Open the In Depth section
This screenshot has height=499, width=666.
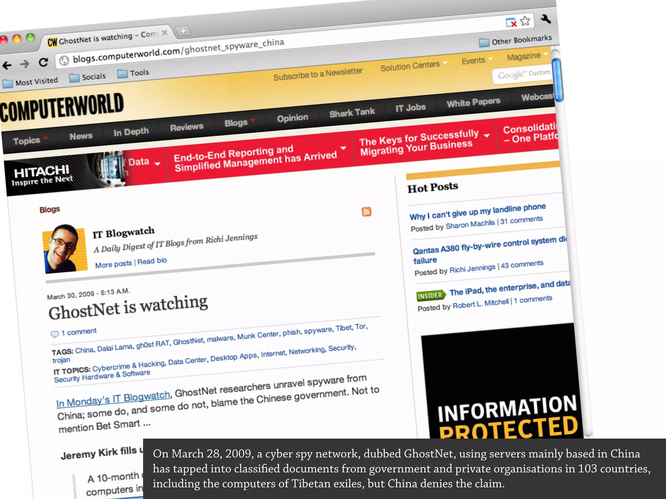tap(131, 132)
